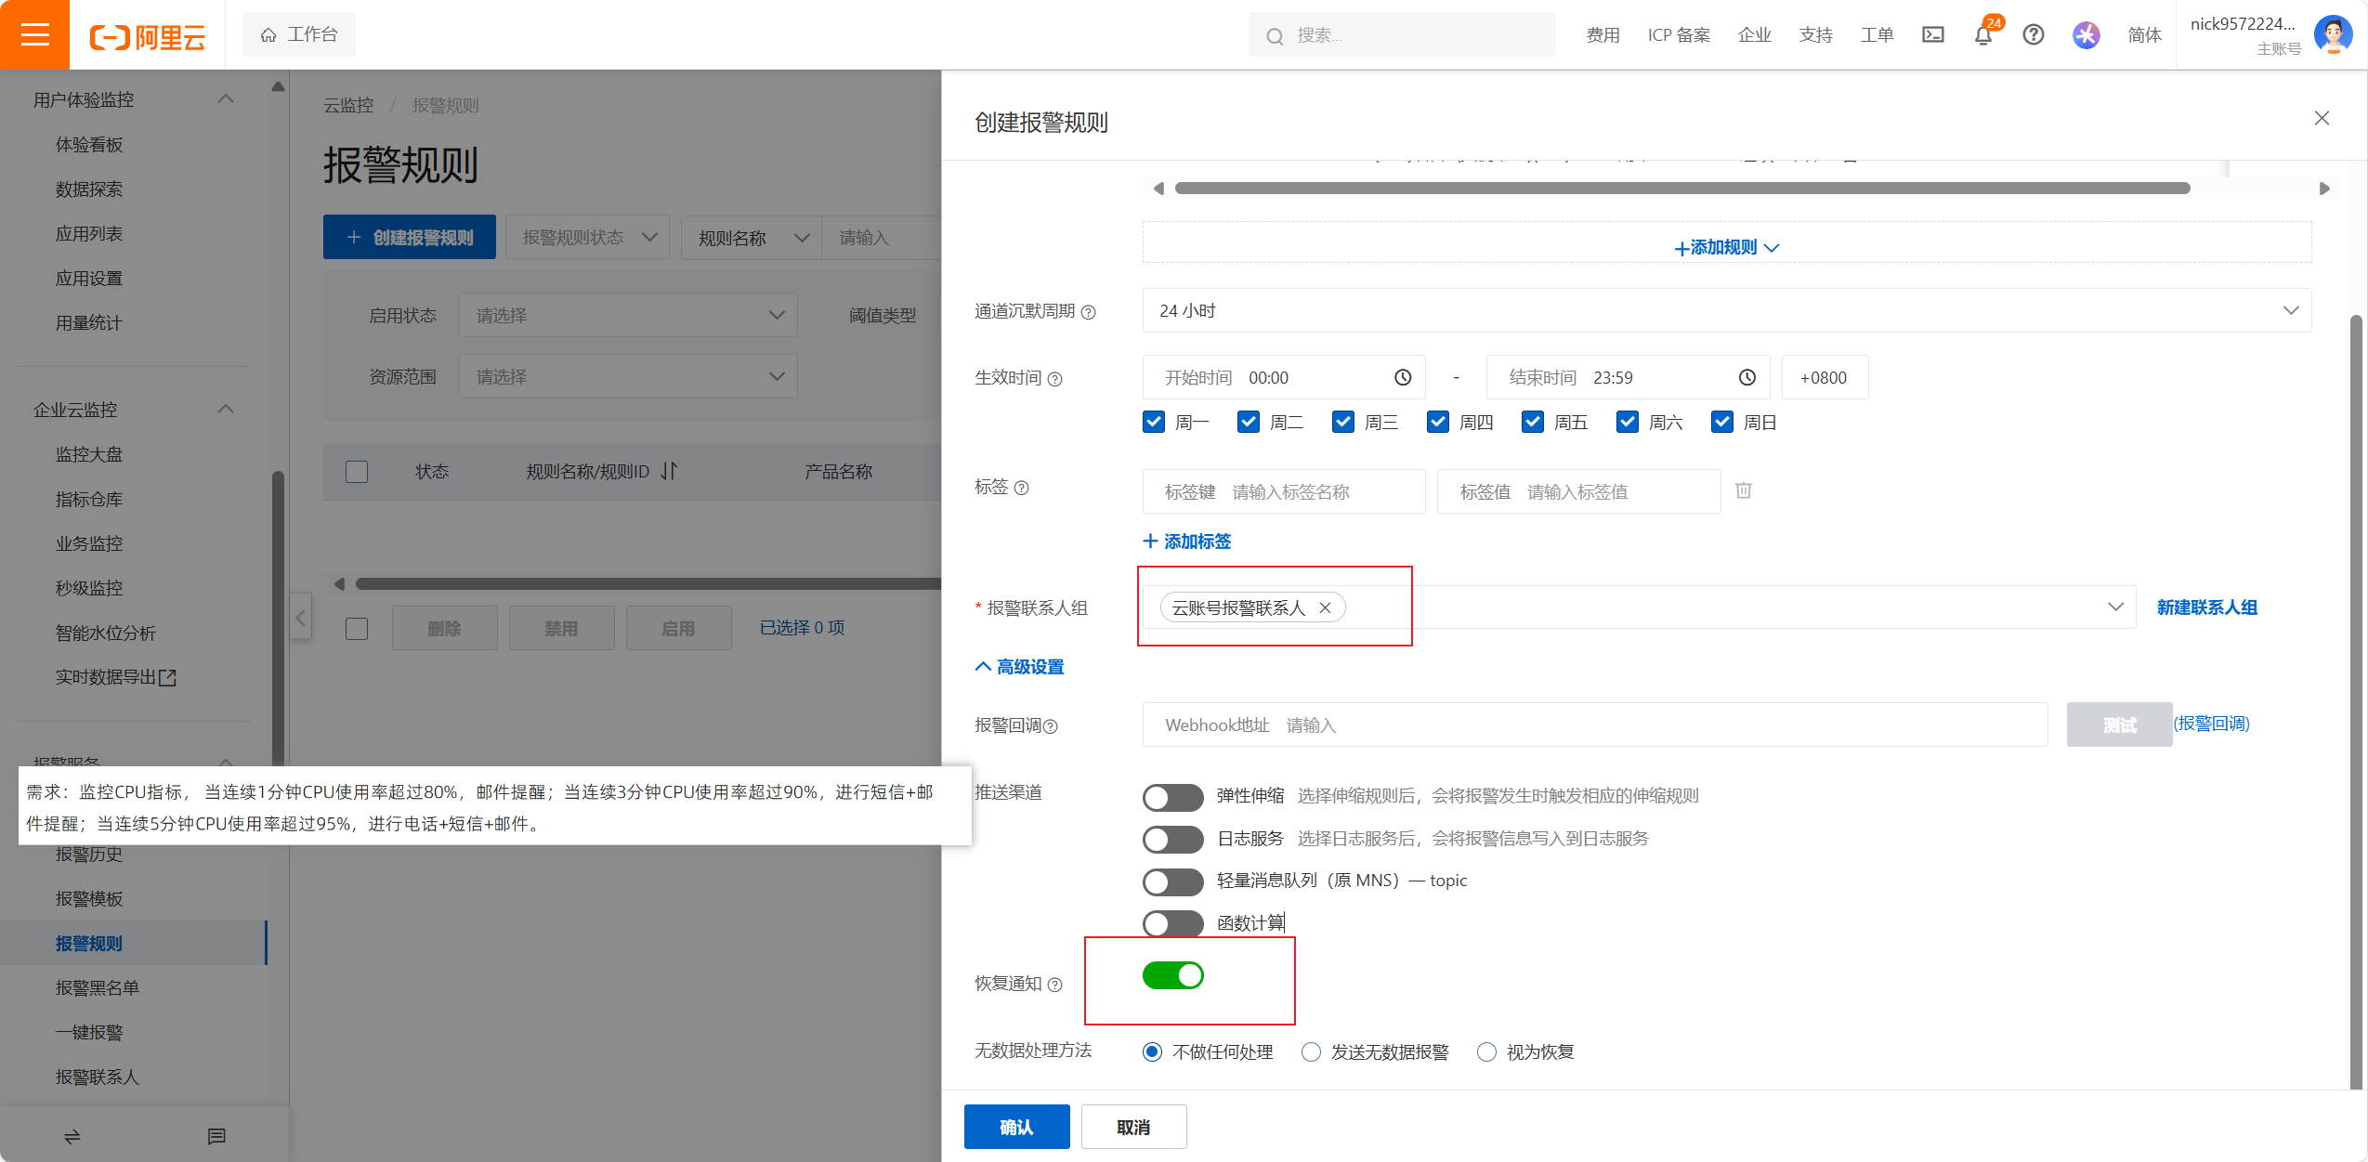Open the 费用 top menu item
Image resolution: width=2368 pixels, height=1162 pixels.
point(1602,35)
